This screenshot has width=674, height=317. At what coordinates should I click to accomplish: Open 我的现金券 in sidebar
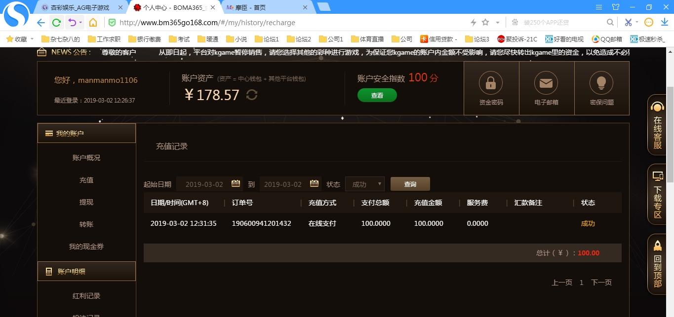point(86,247)
